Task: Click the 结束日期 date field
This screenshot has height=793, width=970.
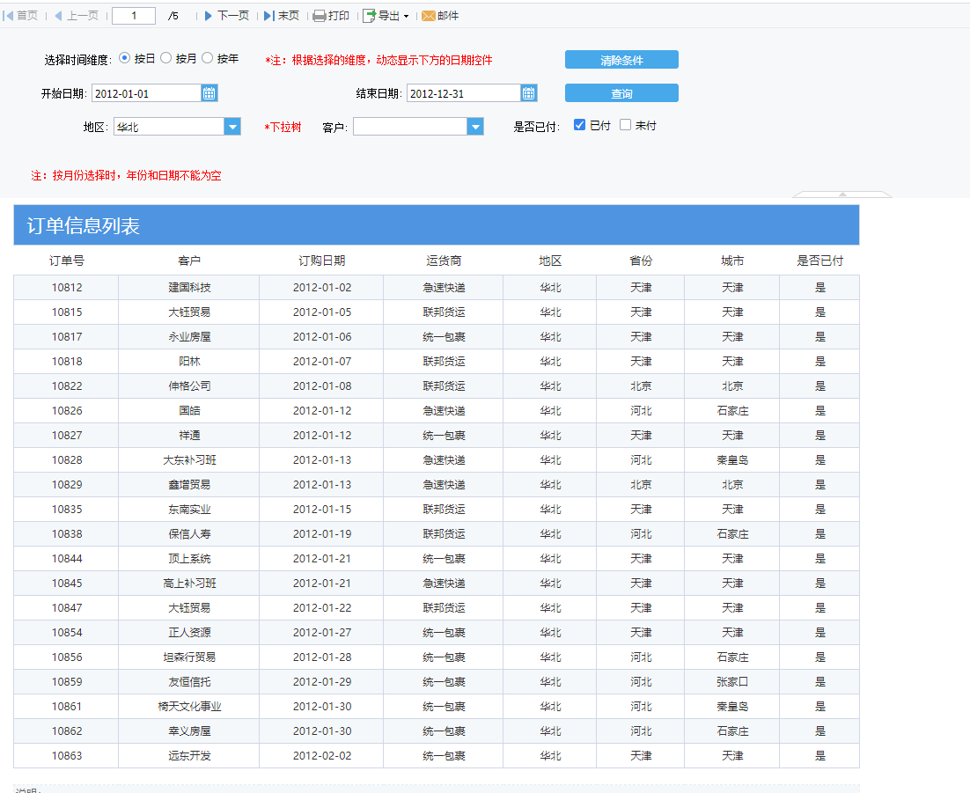Action: [x=463, y=93]
